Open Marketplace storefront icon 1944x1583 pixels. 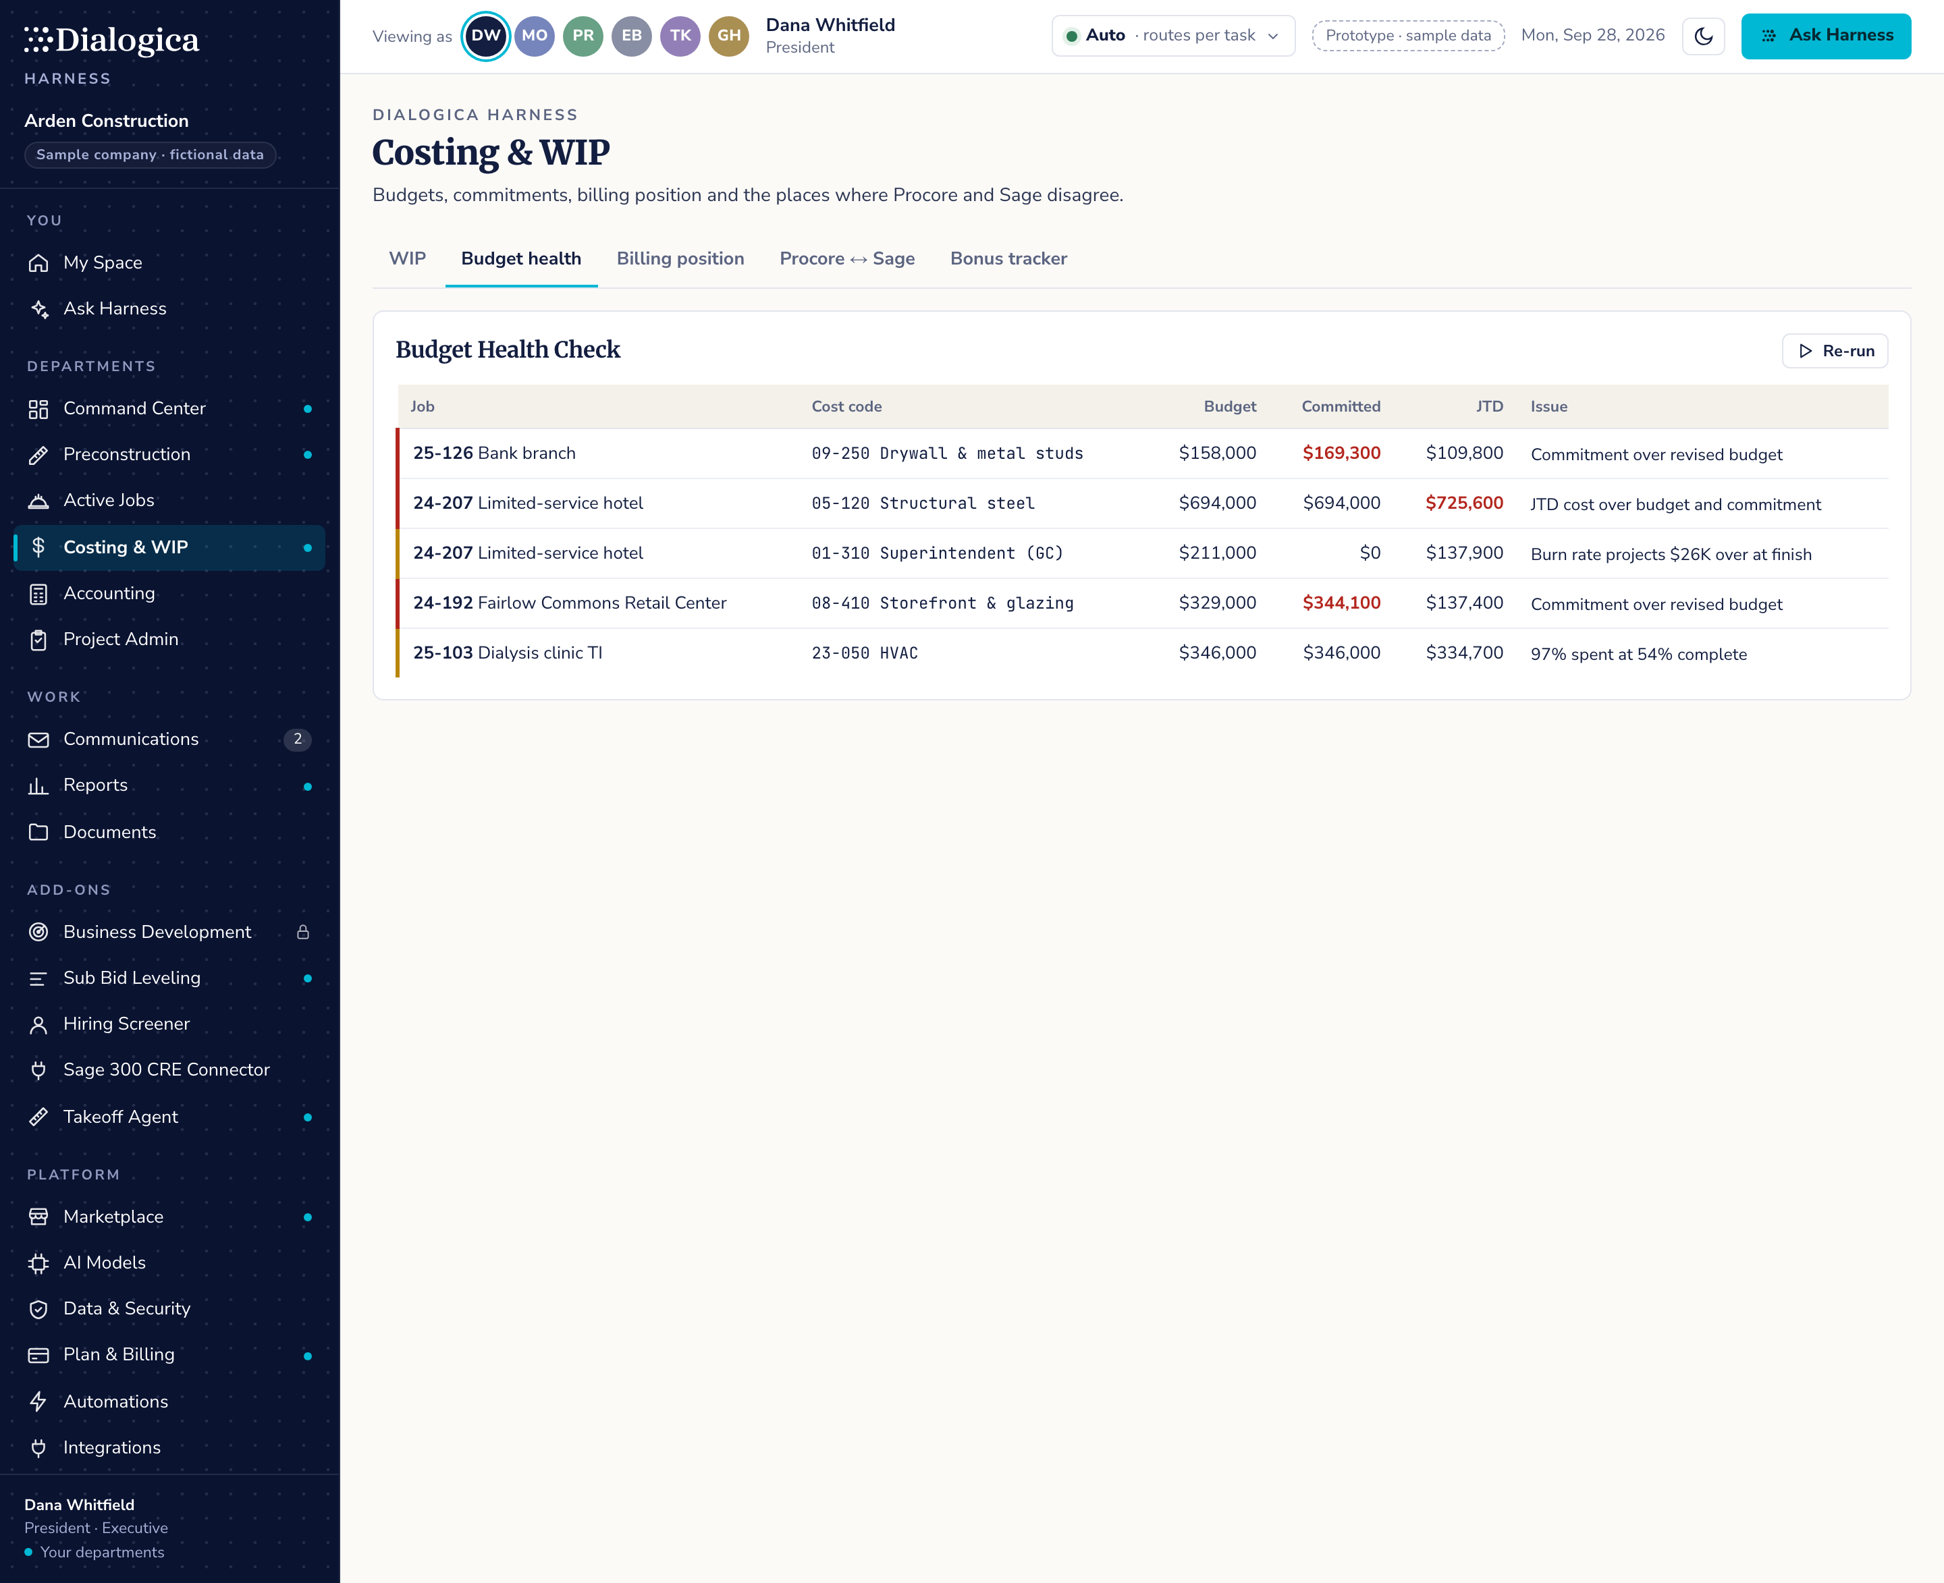coord(38,1217)
